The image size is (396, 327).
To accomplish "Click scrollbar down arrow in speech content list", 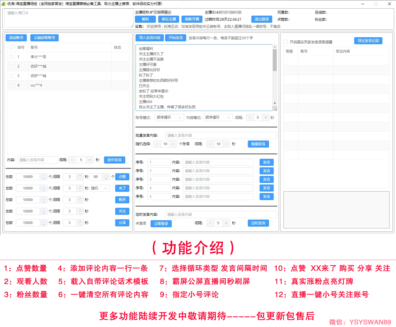I will [275, 103].
